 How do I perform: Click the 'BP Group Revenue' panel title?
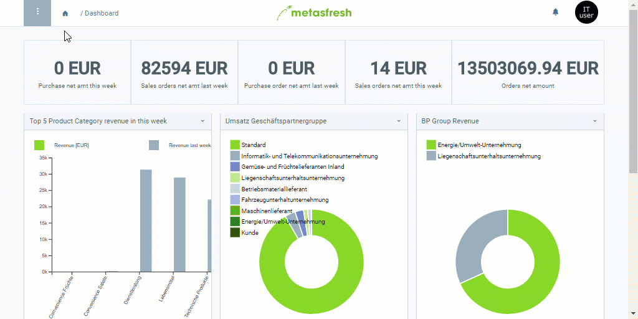point(450,121)
